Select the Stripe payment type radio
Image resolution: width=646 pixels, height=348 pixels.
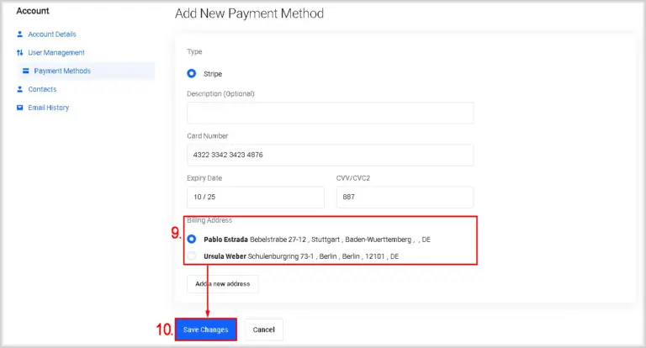(192, 73)
